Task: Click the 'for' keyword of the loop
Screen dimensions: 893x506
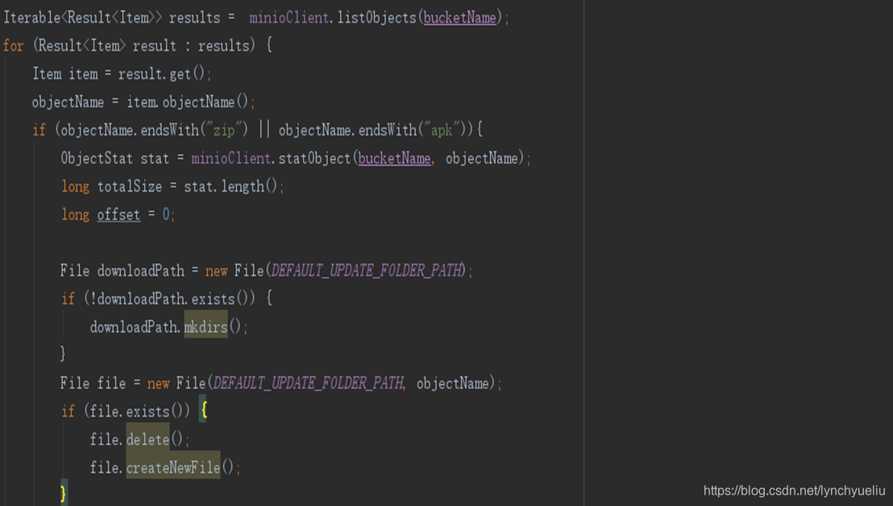Action: (13, 46)
